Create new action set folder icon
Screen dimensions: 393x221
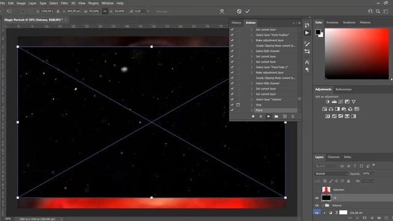pyautogui.click(x=276, y=117)
